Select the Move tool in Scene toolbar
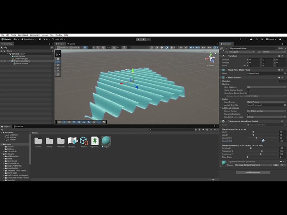Screen dimensions: 287x215 pyautogui.click(x=58, y=62)
